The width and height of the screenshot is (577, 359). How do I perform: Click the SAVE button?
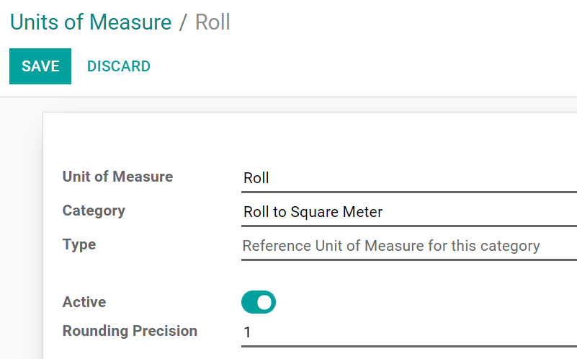(40, 66)
